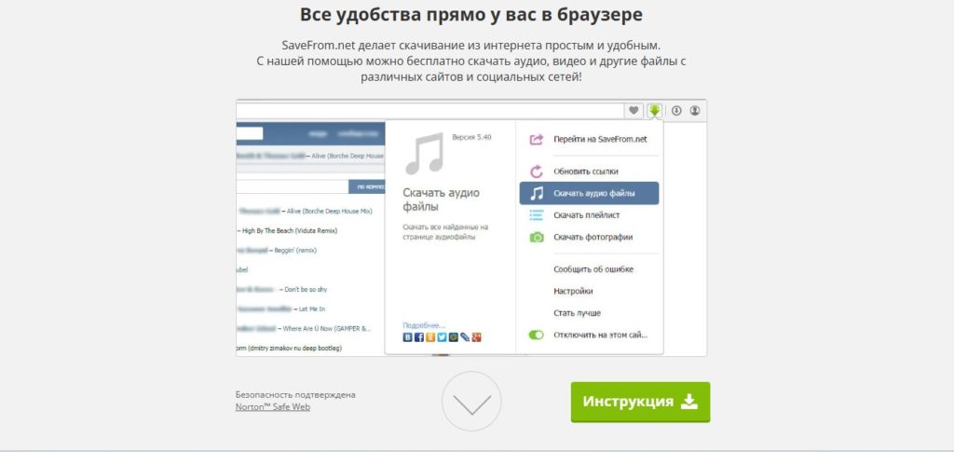Image resolution: width=954 pixels, height=452 pixels.
Task: Click the track Don't be so shy
Action: tap(306, 289)
